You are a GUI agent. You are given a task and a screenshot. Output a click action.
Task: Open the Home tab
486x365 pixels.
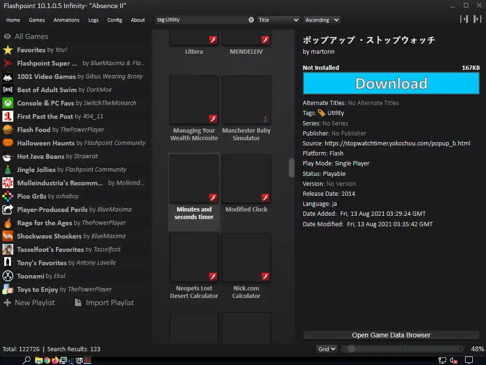(x=13, y=20)
